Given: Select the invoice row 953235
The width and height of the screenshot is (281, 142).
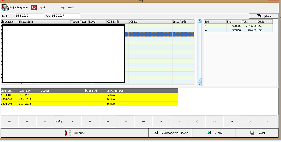Looking at the screenshot, I should (x=238, y=26).
